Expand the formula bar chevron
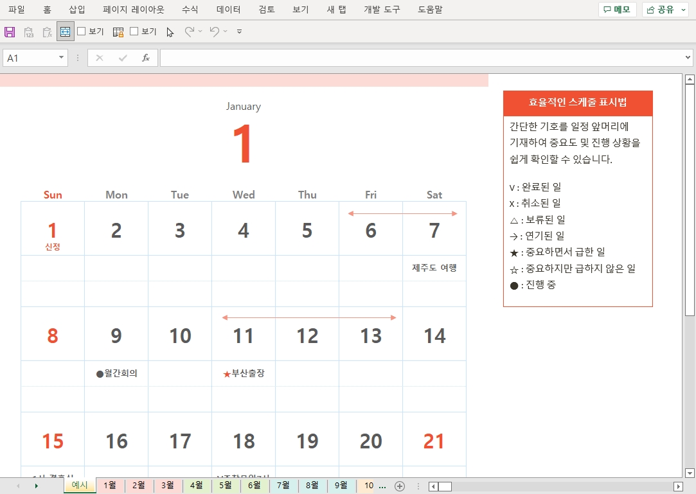Viewport: 696px width, 494px height. pyautogui.click(x=688, y=57)
